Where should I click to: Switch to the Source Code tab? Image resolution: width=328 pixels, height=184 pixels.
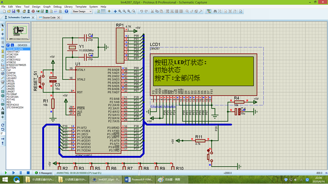49,18
